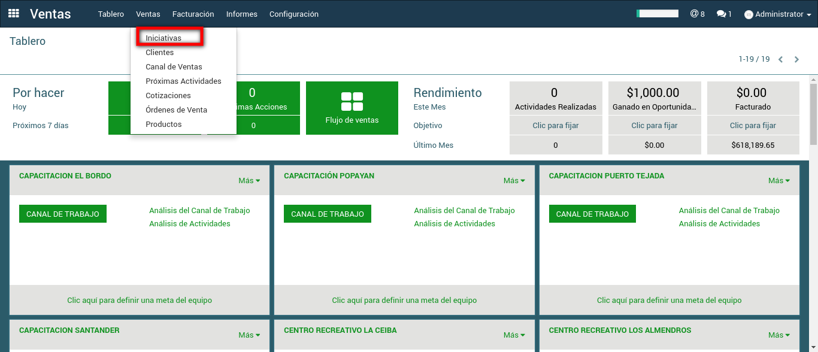This screenshot has height=352, width=818.
Task: Open the apps grid menu icon
Action: coord(13,13)
